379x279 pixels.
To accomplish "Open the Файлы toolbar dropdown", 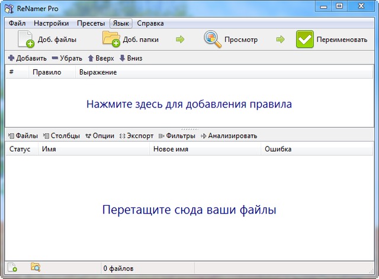I will (x=23, y=136).
